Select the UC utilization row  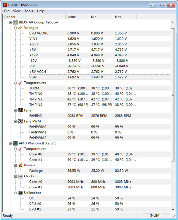tap(100, 198)
